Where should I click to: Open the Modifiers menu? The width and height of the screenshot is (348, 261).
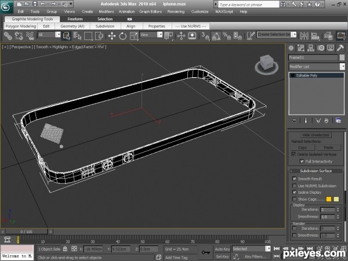106,12
